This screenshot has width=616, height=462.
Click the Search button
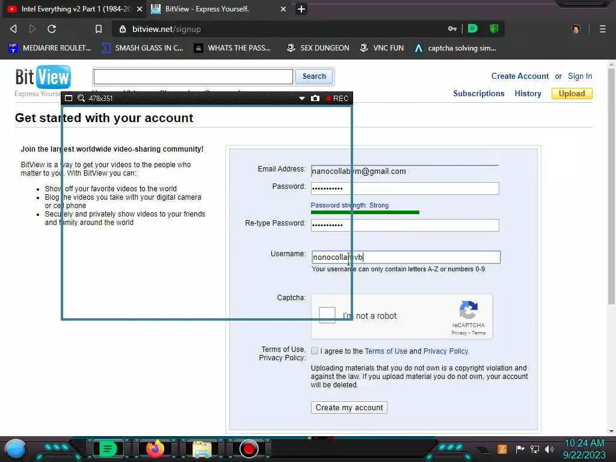coord(314,76)
